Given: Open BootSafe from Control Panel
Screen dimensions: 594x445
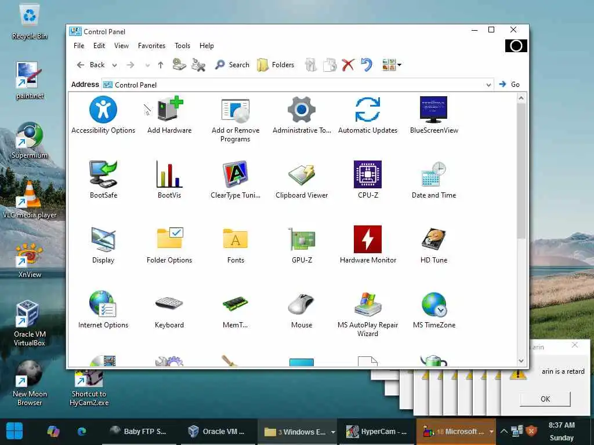Looking at the screenshot, I should coord(103,180).
